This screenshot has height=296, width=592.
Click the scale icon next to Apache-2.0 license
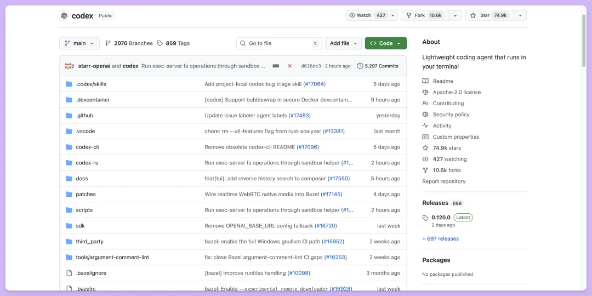click(425, 92)
